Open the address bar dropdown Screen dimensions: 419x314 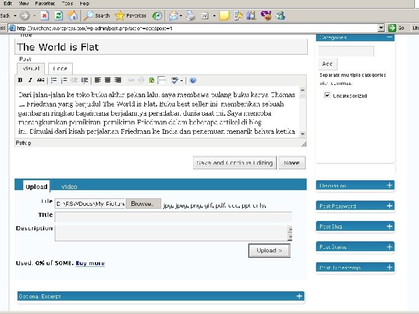pos(381,28)
